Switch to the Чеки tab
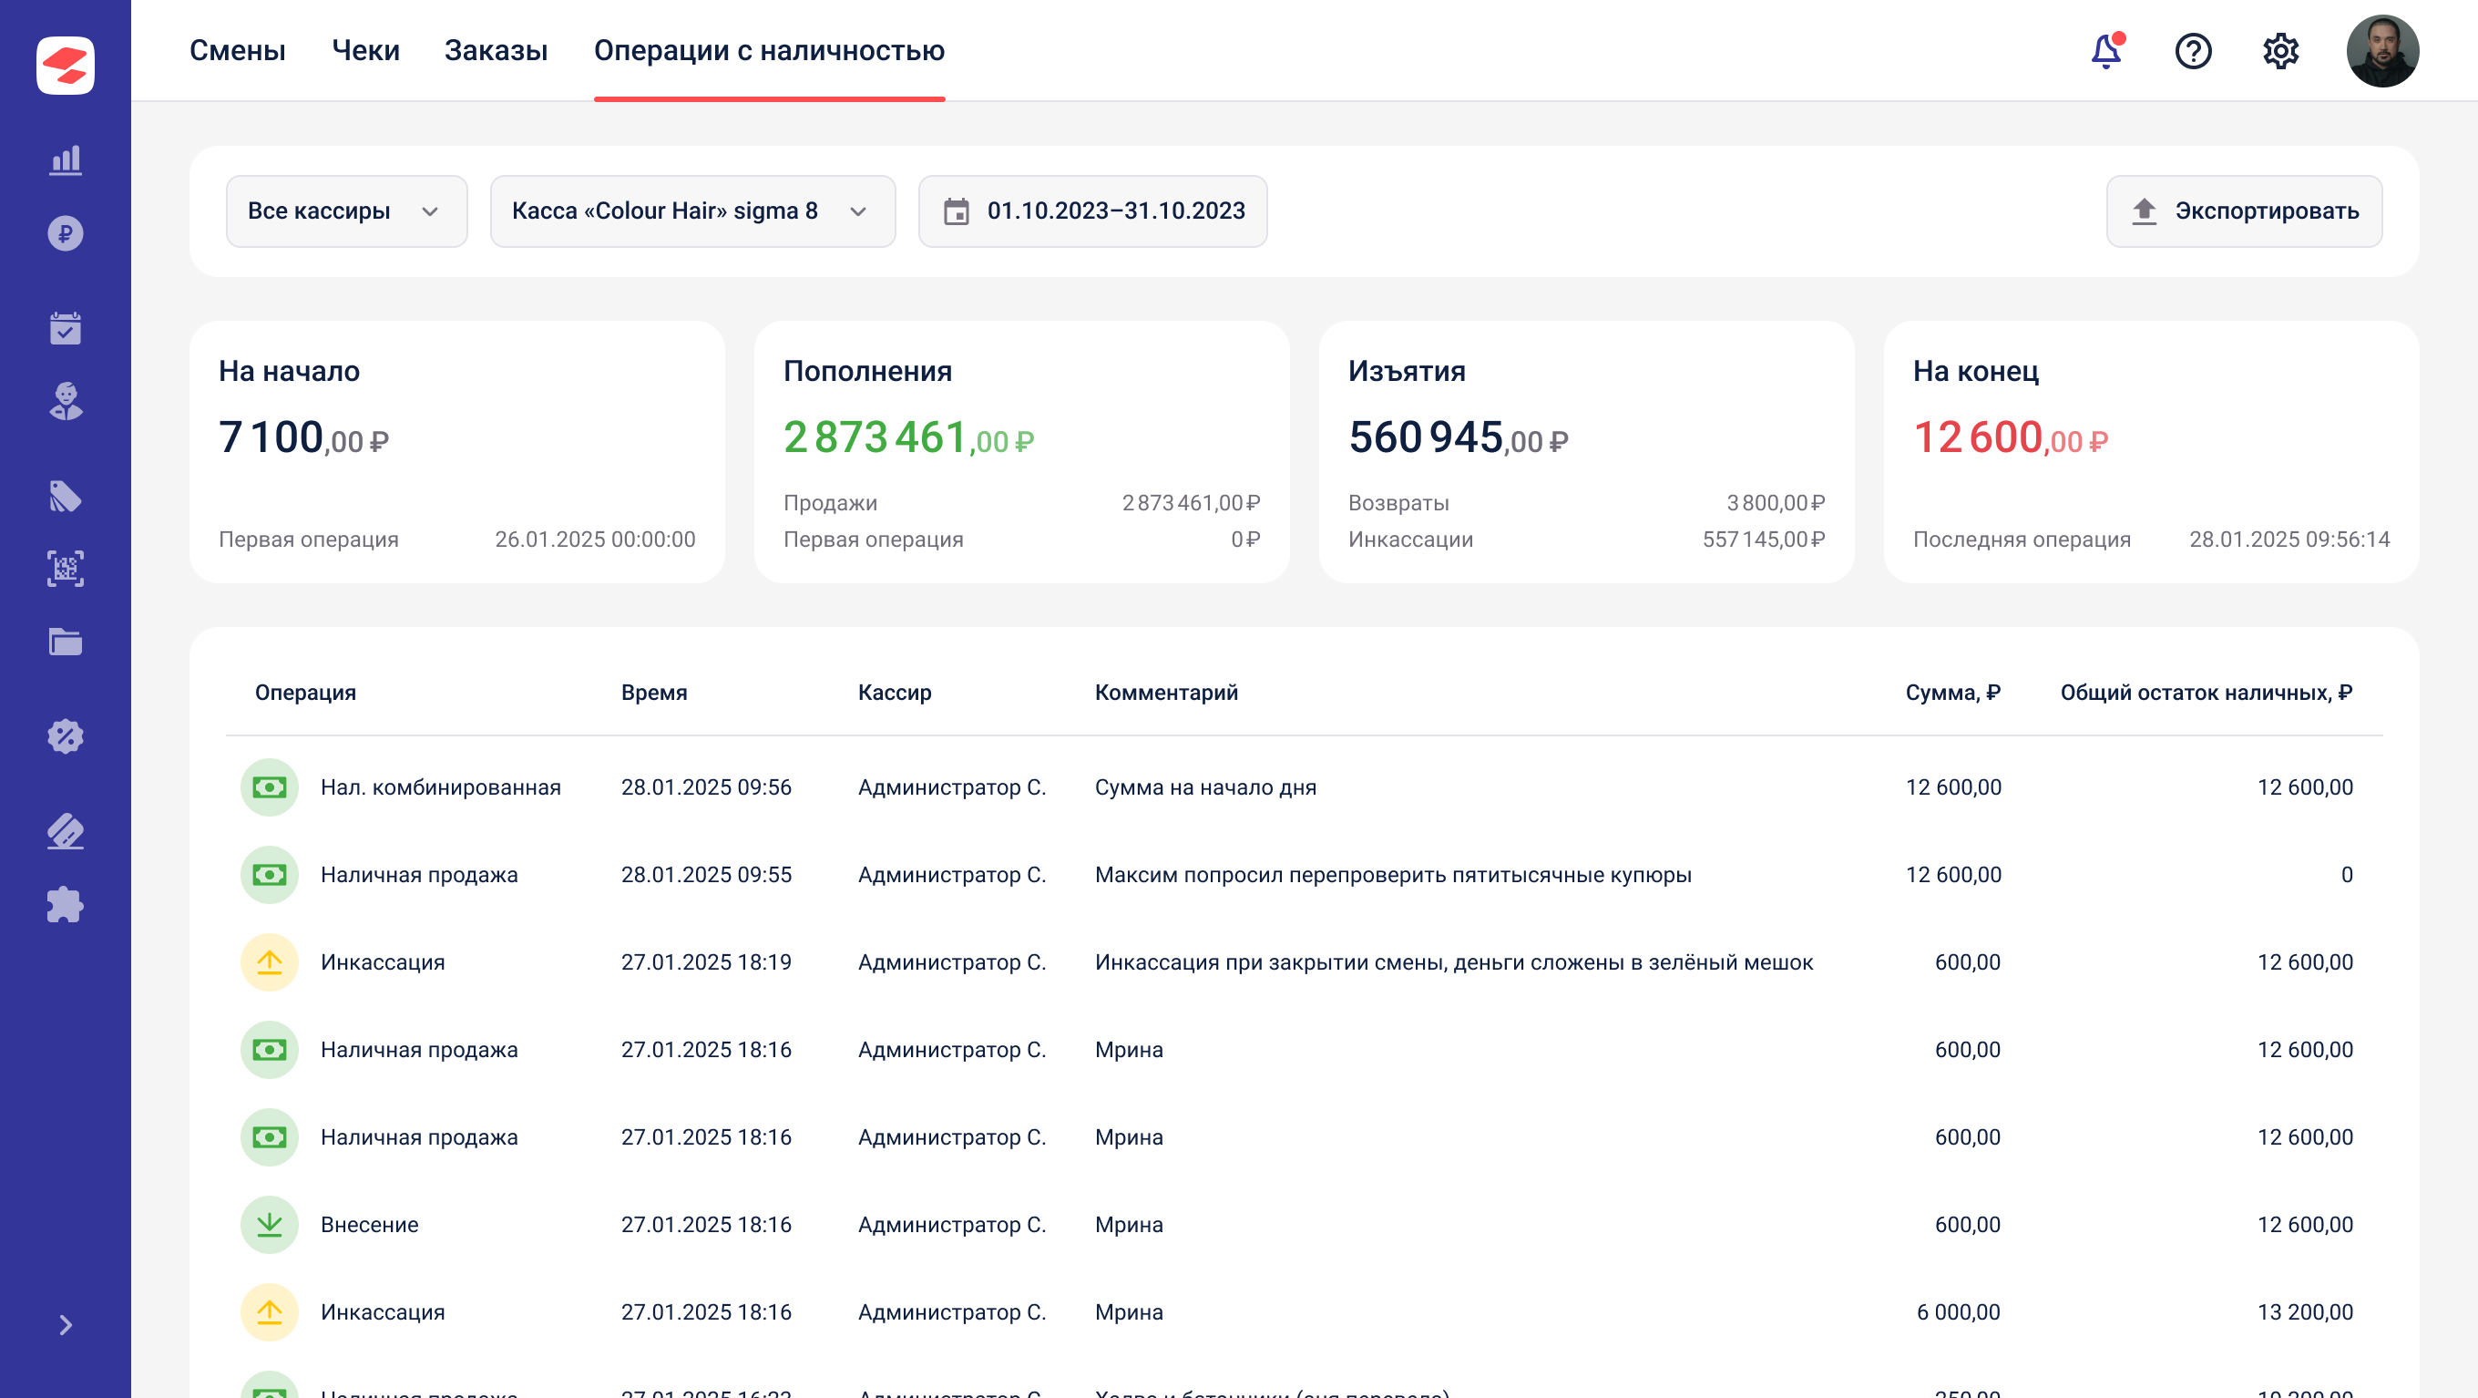2478x1398 pixels. tap(364, 50)
